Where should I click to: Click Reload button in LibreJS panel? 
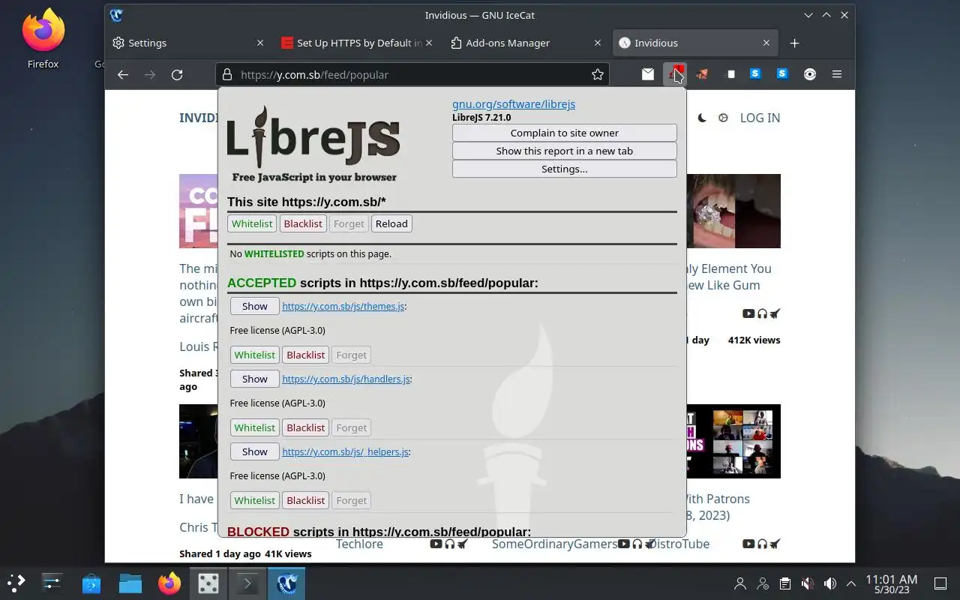(x=391, y=223)
